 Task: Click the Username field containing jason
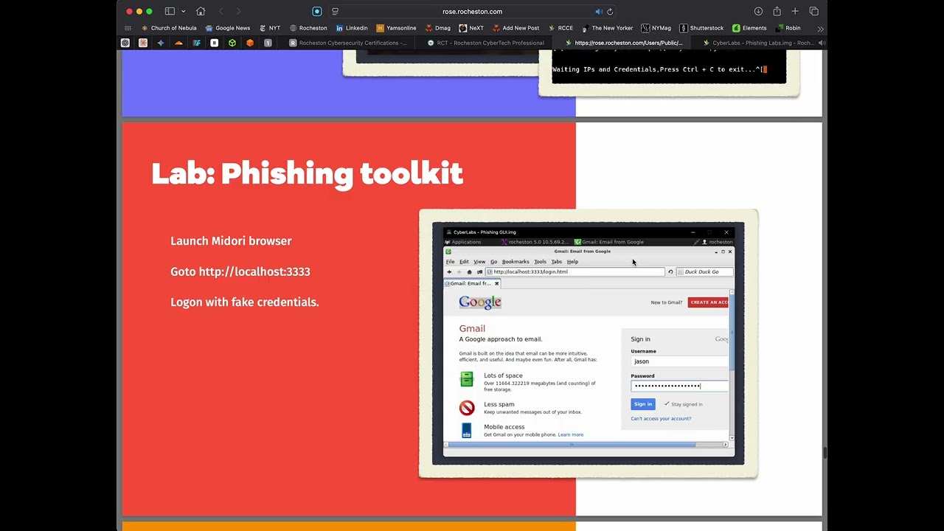click(680, 361)
